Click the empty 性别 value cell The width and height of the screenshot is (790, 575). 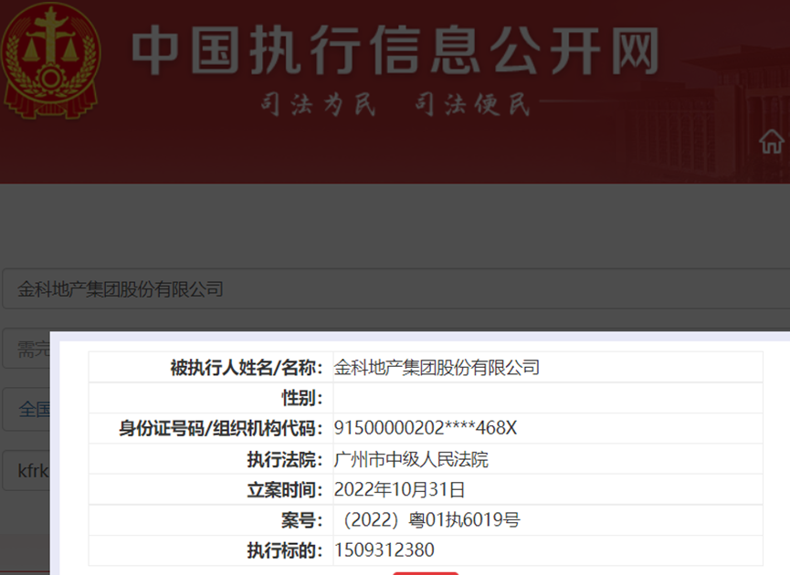click(548, 398)
